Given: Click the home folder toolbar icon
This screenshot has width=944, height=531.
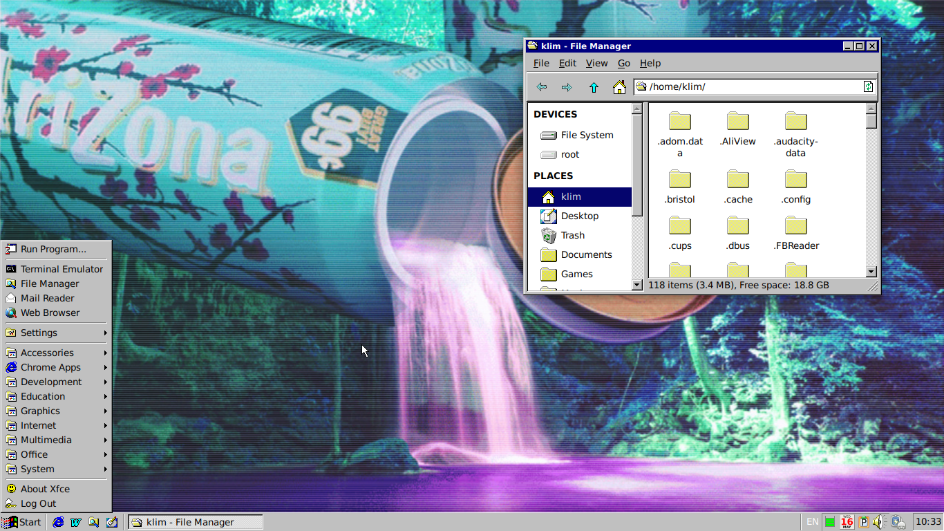Looking at the screenshot, I should (x=619, y=87).
